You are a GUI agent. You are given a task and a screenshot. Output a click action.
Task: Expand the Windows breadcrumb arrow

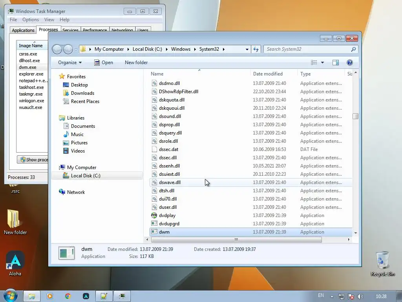[195, 49]
